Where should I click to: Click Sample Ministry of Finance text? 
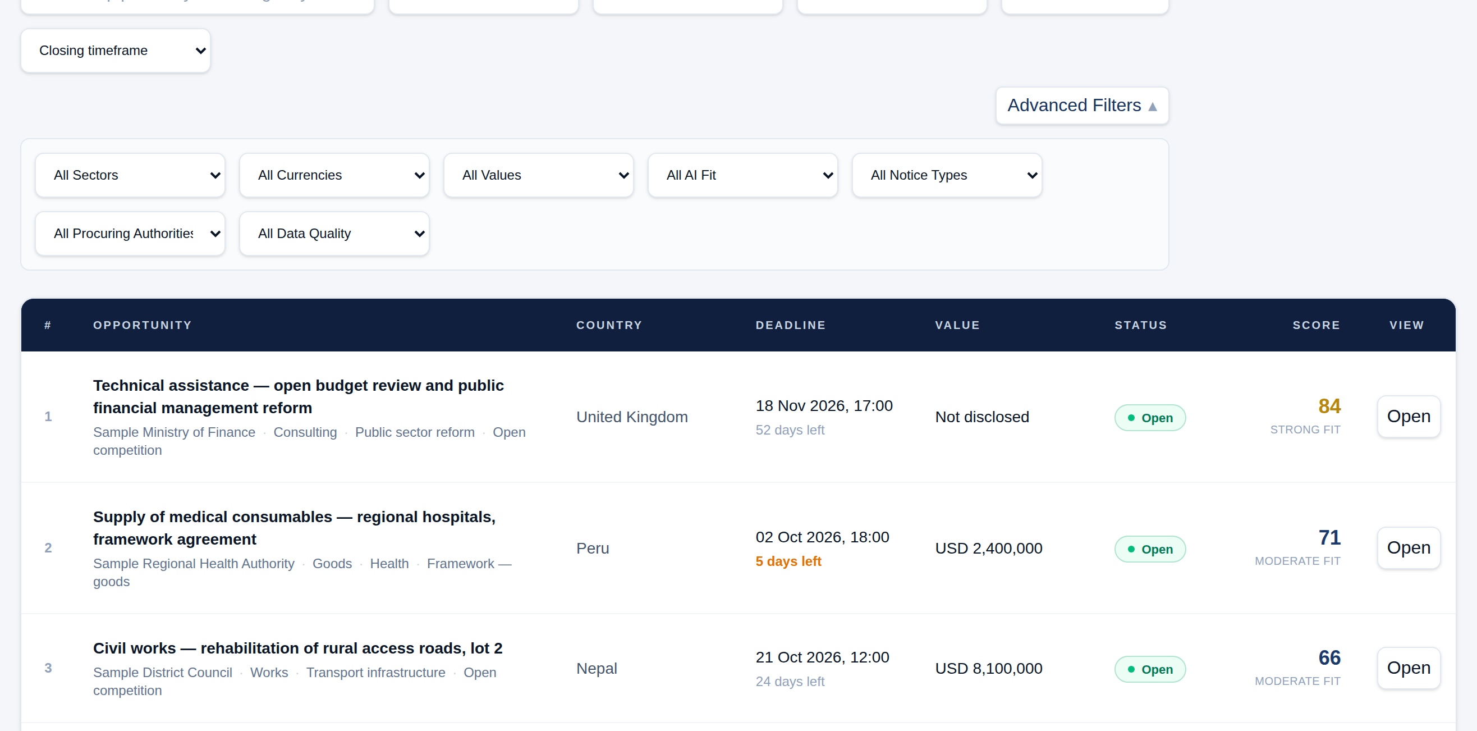click(174, 432)
